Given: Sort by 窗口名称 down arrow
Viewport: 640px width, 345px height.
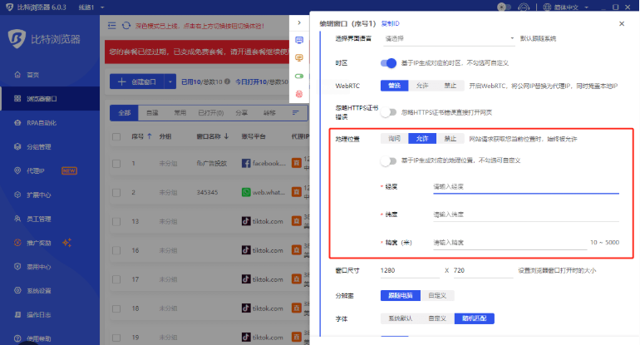Looking at the screenshot, I should coord(226,136).
